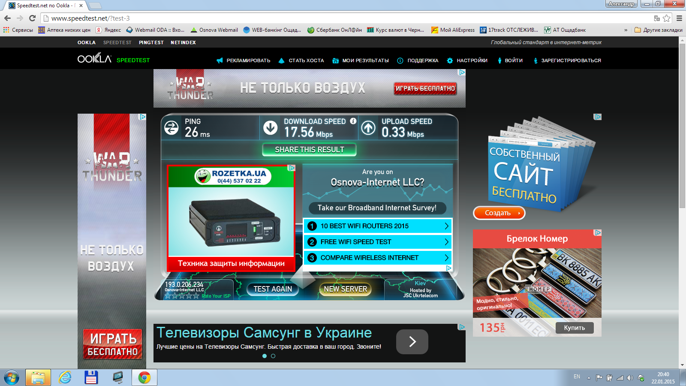This screenshot has height=386, width=686.
Task: Open the Chrome menu hamburger icon
Action: 679,18
